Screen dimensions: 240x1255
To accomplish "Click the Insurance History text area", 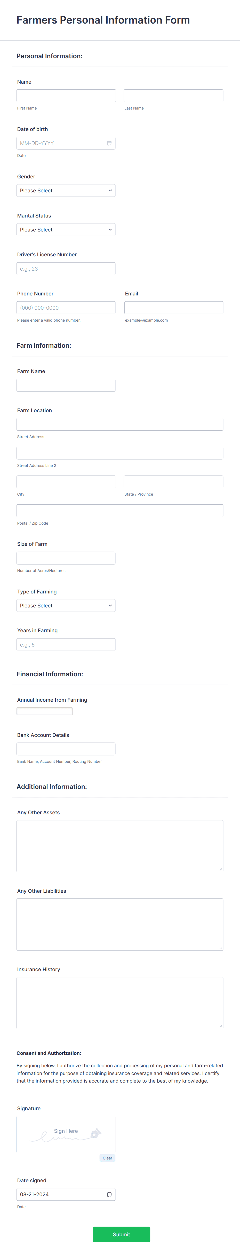I will pos(120,1003).
